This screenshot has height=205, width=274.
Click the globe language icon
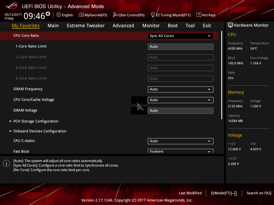(59, 15)
